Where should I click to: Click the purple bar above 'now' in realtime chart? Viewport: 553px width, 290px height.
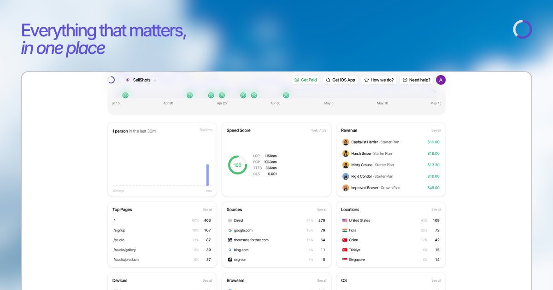[207, 175]
